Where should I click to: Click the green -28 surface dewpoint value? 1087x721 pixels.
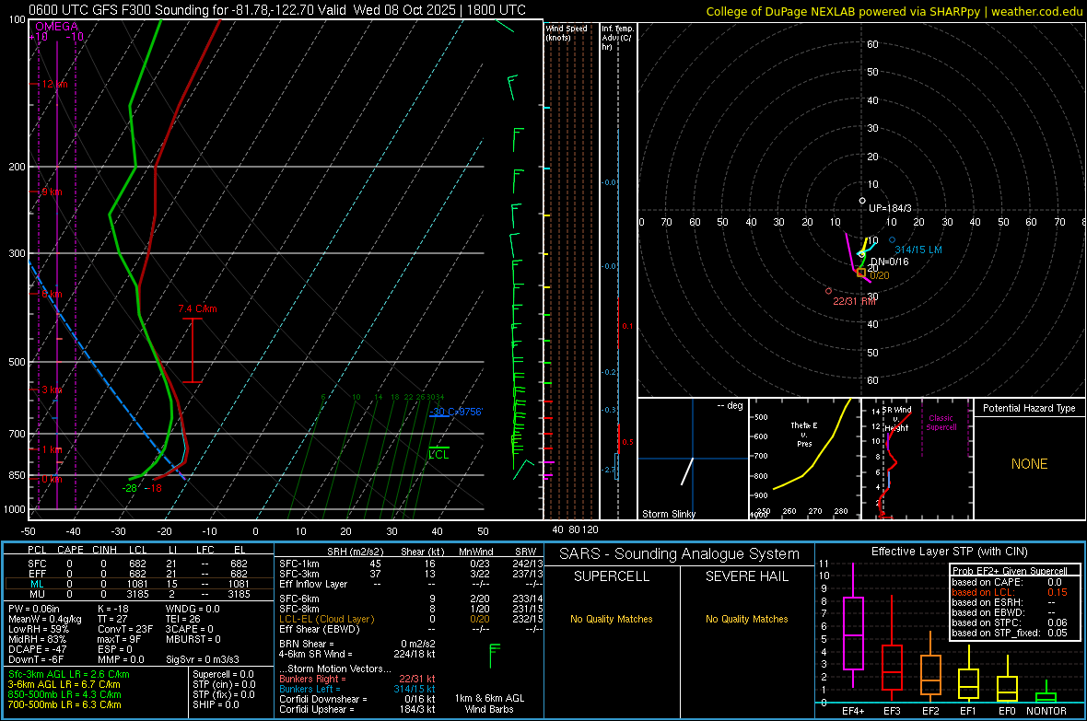click(x=130, y=488)
